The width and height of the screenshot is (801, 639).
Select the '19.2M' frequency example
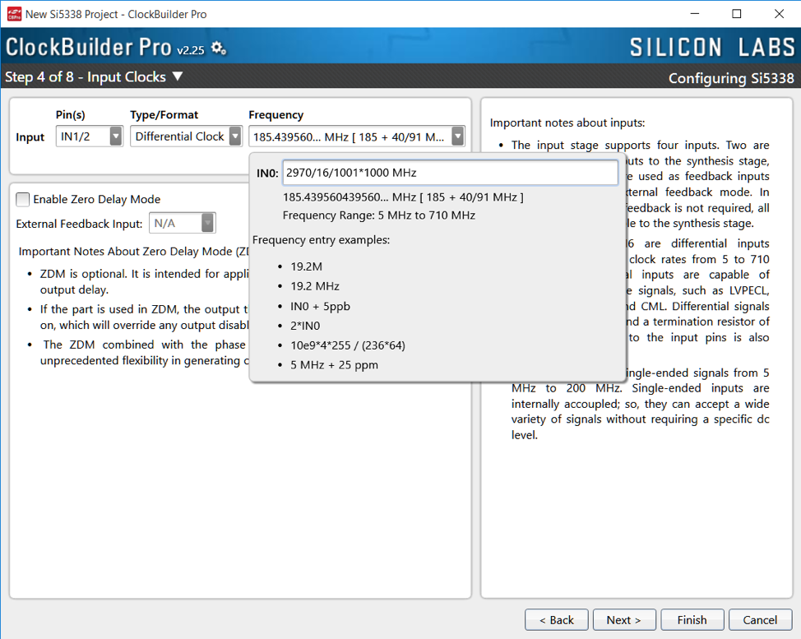tap(307, 266)
